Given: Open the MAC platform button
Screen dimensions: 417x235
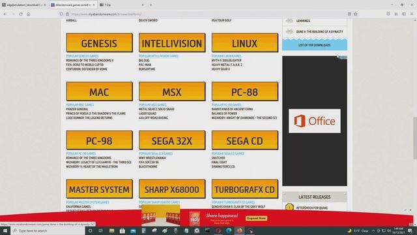Looking at the screenshot, I should pyautogui.click(x=99, y=91).
